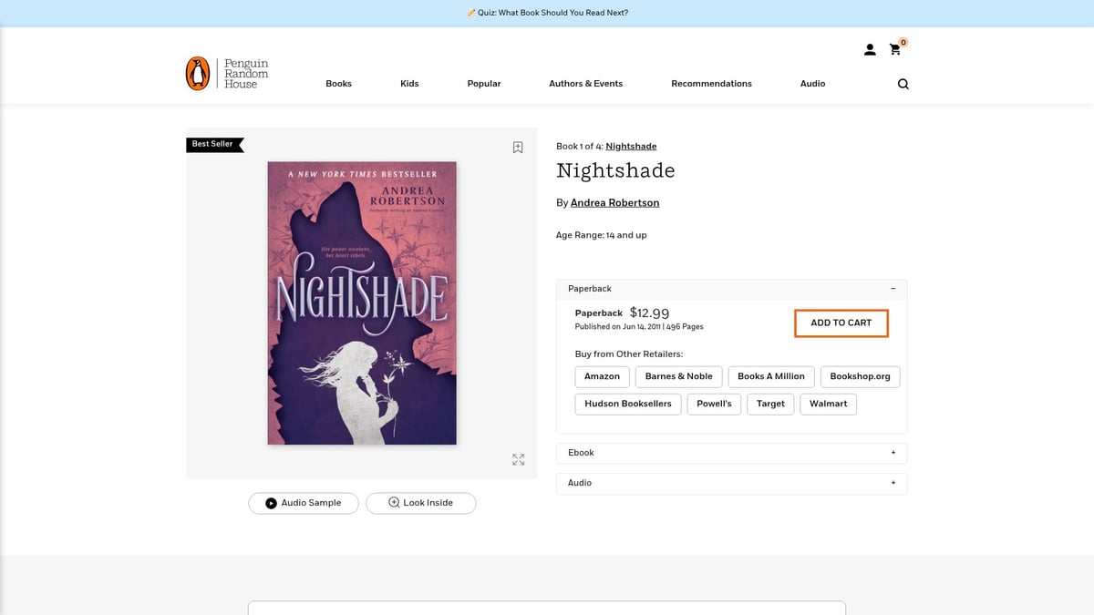Buy from Amazon retailer

coord(602,376)
